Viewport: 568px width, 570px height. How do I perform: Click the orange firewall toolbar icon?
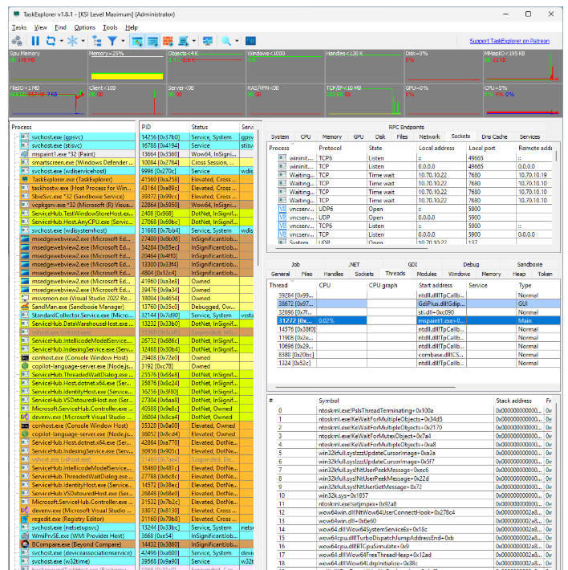[x=168, y=41]
